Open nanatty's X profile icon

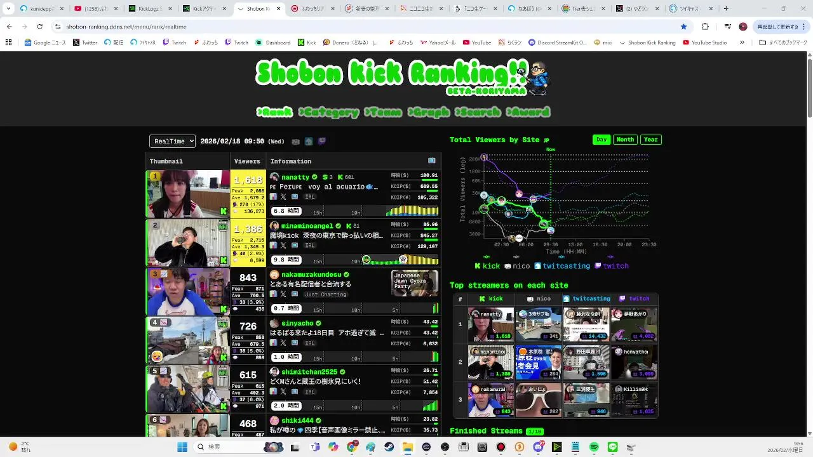pyautogui.click(x=283, y=197)
